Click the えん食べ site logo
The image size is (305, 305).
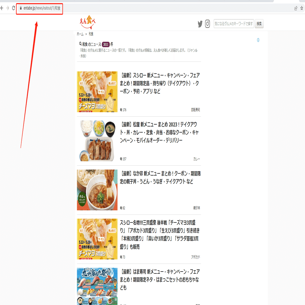(x=88, y=22)
